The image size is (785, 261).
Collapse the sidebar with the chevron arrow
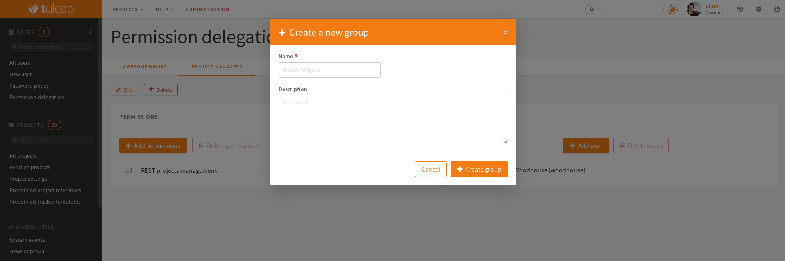point(91,32)
